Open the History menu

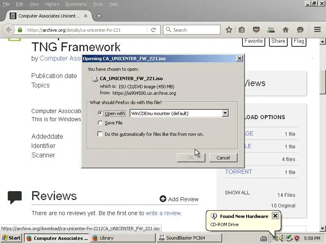click(x=52, y=4)
